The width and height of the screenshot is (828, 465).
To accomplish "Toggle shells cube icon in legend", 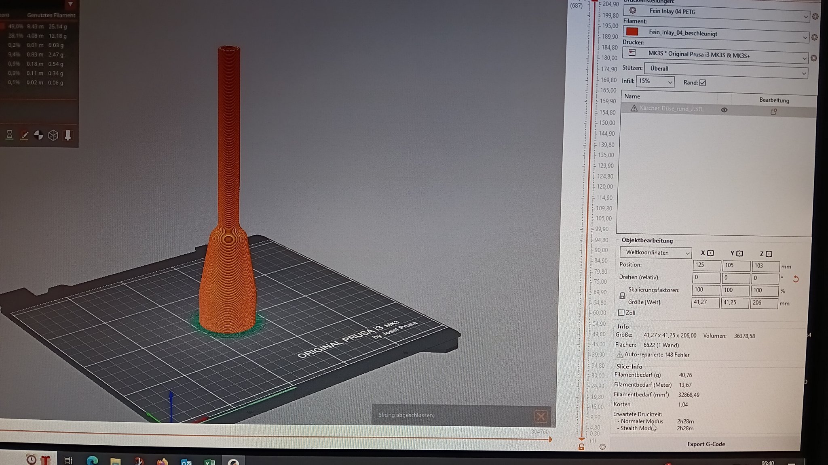I will click(53, 135).
